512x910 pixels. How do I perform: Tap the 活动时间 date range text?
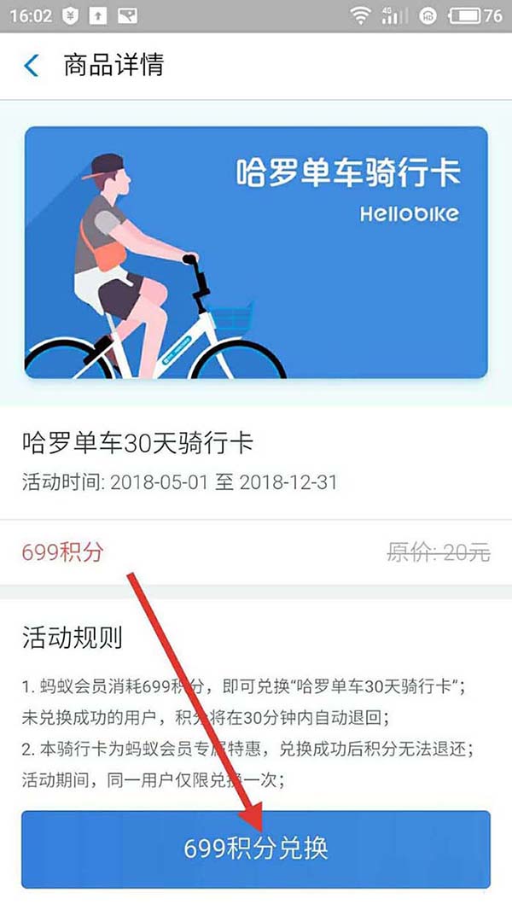pyautogui.click(x=180, y=481)
